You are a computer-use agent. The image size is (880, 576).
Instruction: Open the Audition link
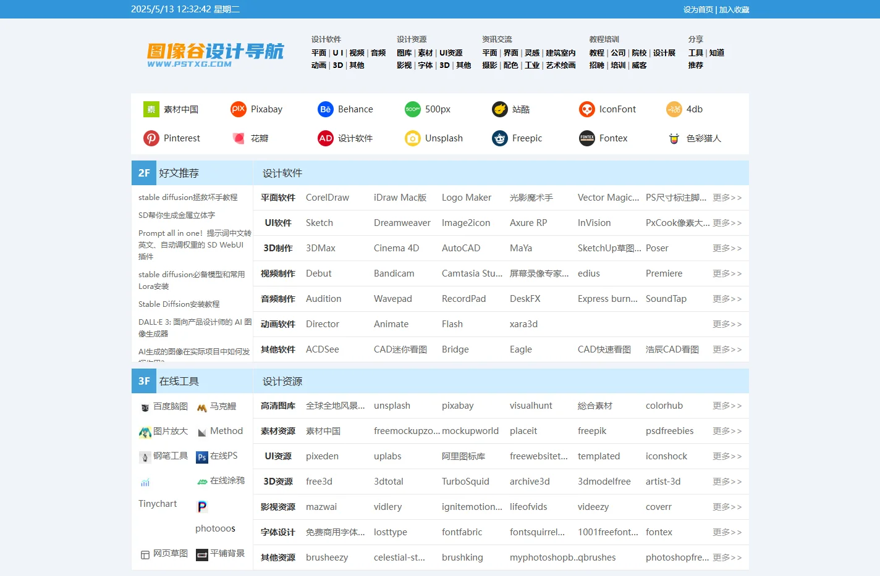pos(324,299)
